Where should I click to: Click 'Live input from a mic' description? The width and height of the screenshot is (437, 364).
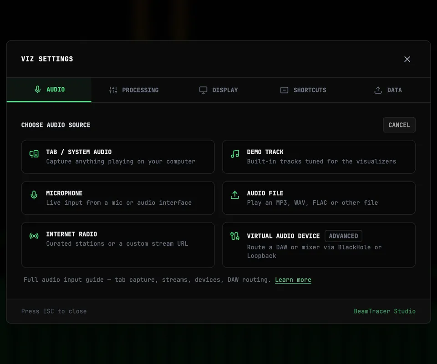[x=119, y=203]
